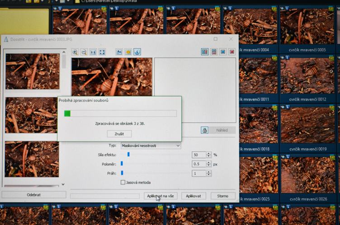The width and height of the screenshot is (340, 225).
Task: Open the Typ dropdown Maskování neostrosti
Action: tap(151, 145)
